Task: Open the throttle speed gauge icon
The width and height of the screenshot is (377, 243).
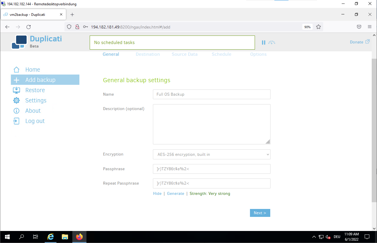Action: tap(272, 43)
